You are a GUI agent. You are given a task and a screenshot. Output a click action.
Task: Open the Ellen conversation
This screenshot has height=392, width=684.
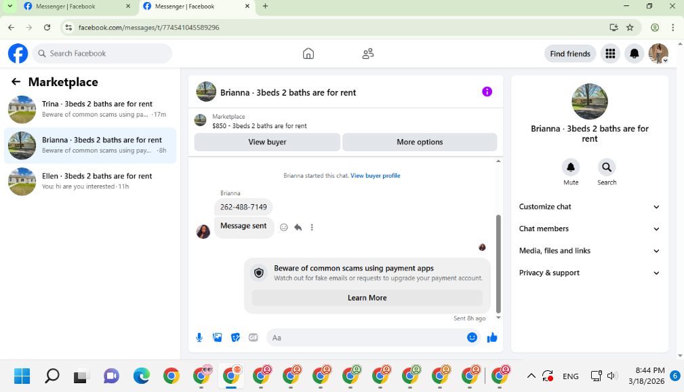(x=90, y=181)
